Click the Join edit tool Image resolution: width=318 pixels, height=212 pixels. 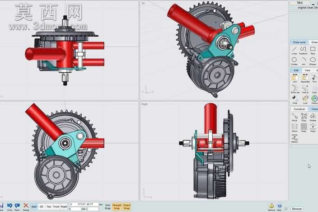[295, 78]
